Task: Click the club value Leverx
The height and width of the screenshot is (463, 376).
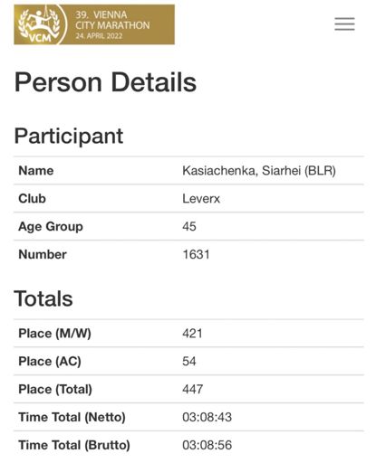Action: point(201,199)
